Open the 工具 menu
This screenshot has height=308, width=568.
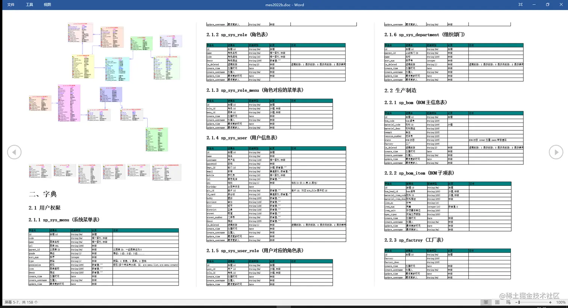(x=29, y=4)
